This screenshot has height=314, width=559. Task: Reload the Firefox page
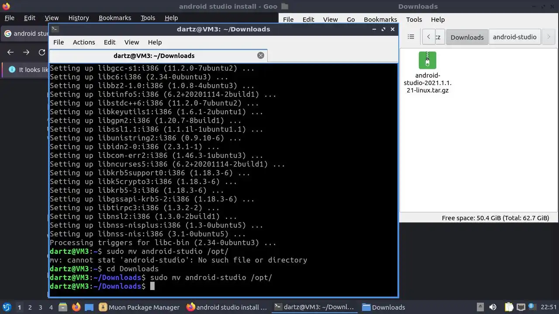point(42,52)
